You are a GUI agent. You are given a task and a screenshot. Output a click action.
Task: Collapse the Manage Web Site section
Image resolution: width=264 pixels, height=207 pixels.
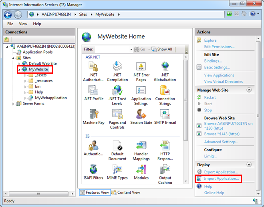pyautogui.click(x=249, y=90)
